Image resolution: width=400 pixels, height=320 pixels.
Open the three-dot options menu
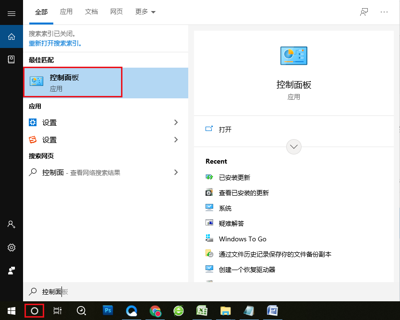tap(384, 12)
